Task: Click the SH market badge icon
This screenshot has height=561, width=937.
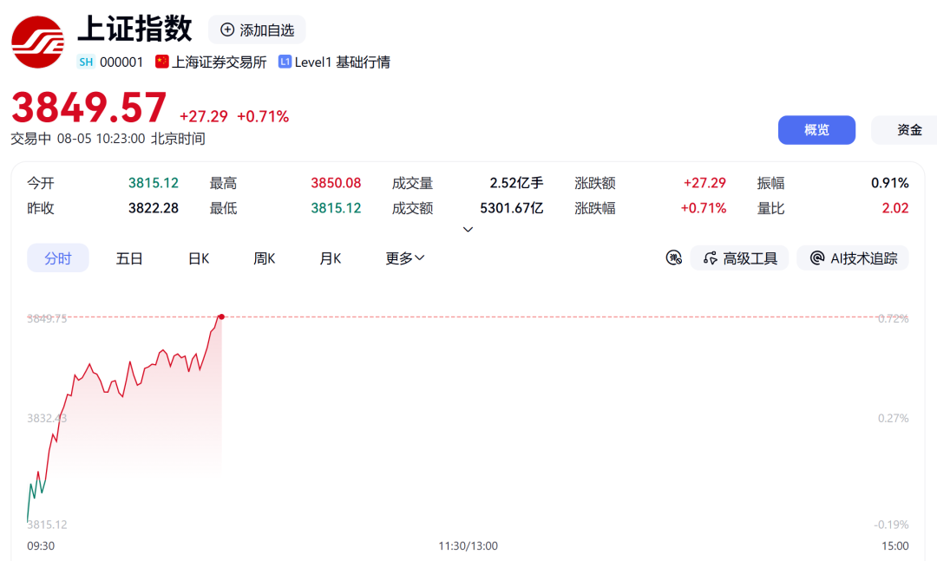Action: pos(86,62)
